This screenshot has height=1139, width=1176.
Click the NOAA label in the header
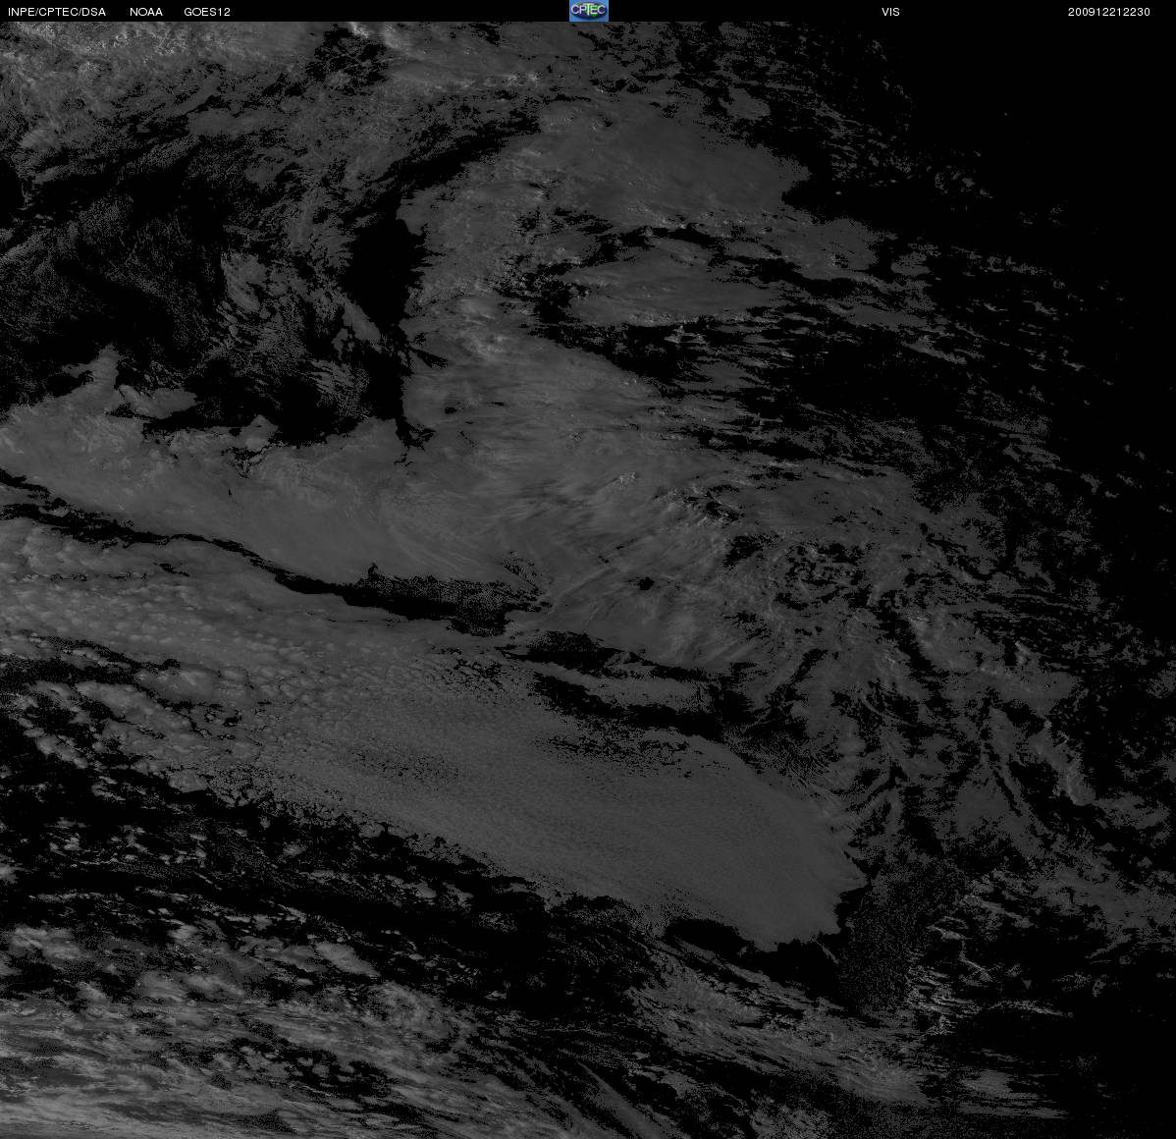146,12
